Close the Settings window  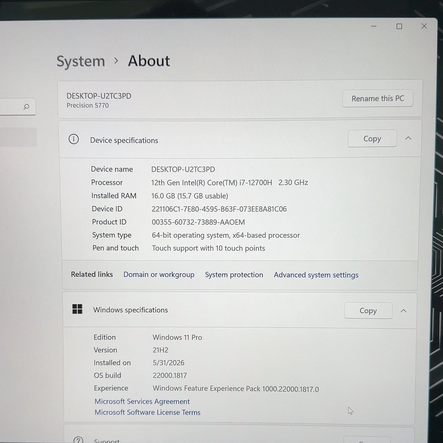424,26
